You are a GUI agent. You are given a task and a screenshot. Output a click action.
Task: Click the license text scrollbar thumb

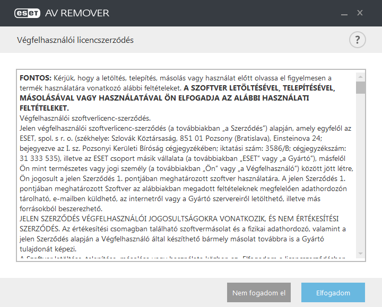click(361, 88)
